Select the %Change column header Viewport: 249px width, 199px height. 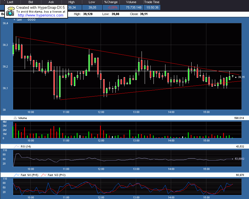tap(111, 2)
